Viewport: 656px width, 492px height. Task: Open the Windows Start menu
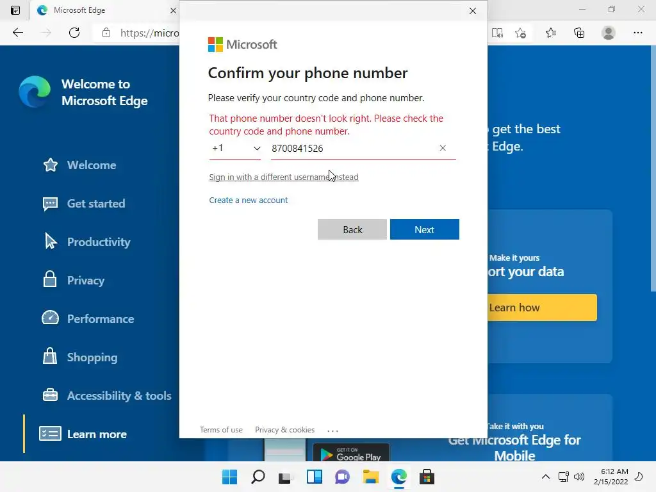point(229,477)
